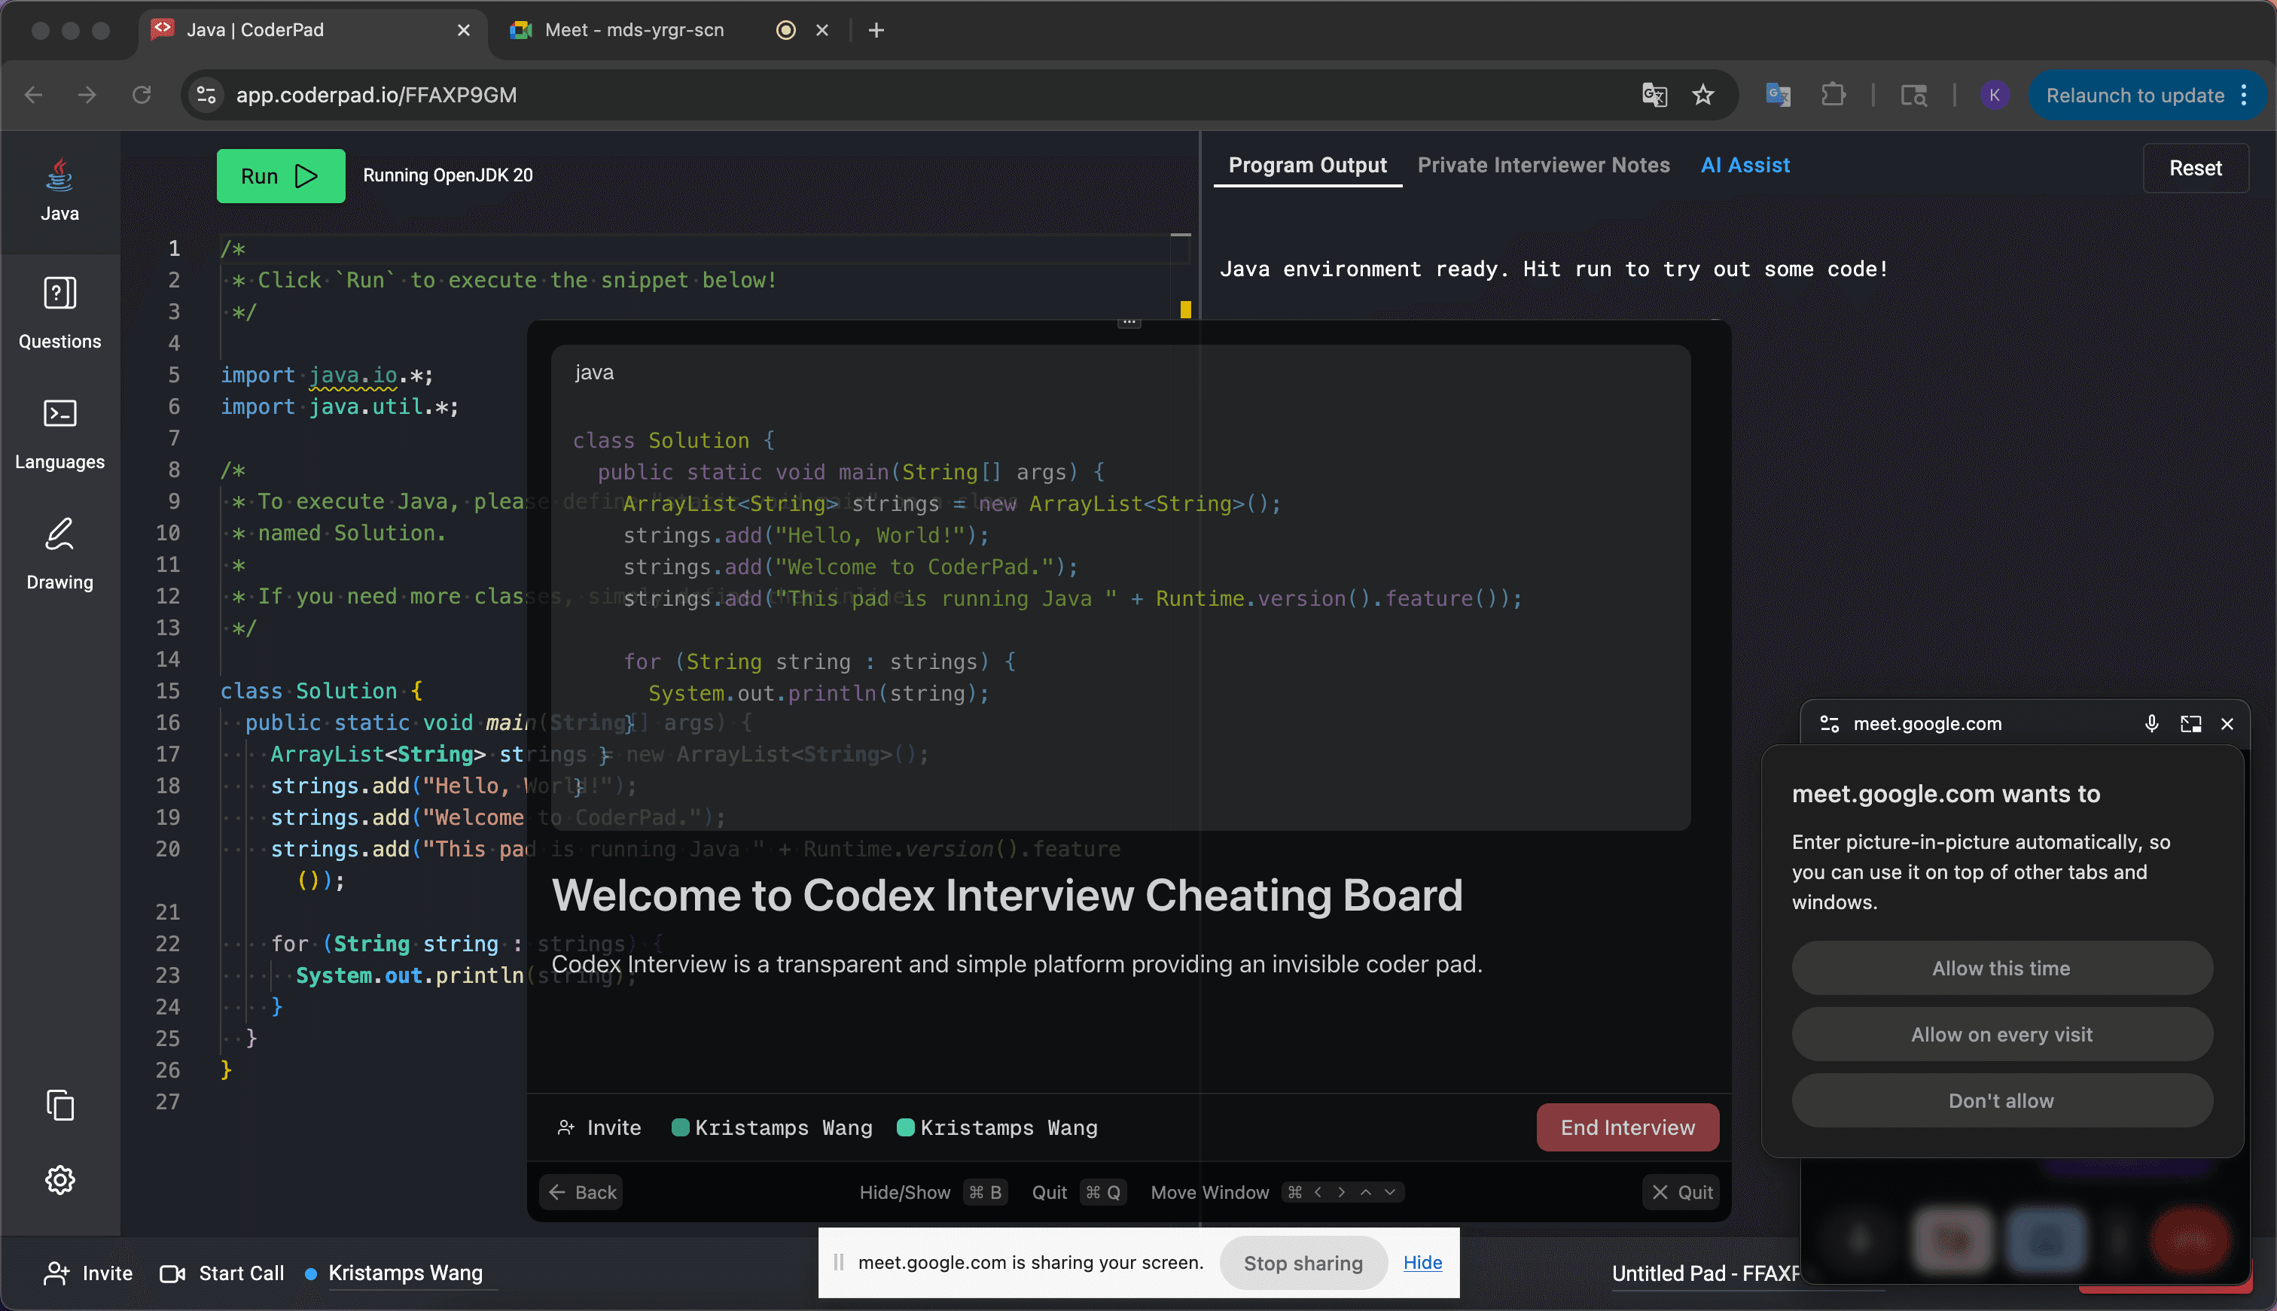The image size is (2277, 1311).
Task: Open Chrome extensions puzzle icon
Action: pos(1832,95)
